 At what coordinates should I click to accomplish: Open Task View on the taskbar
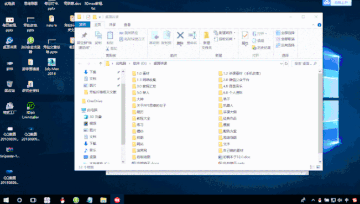click(x=33, y=200)
